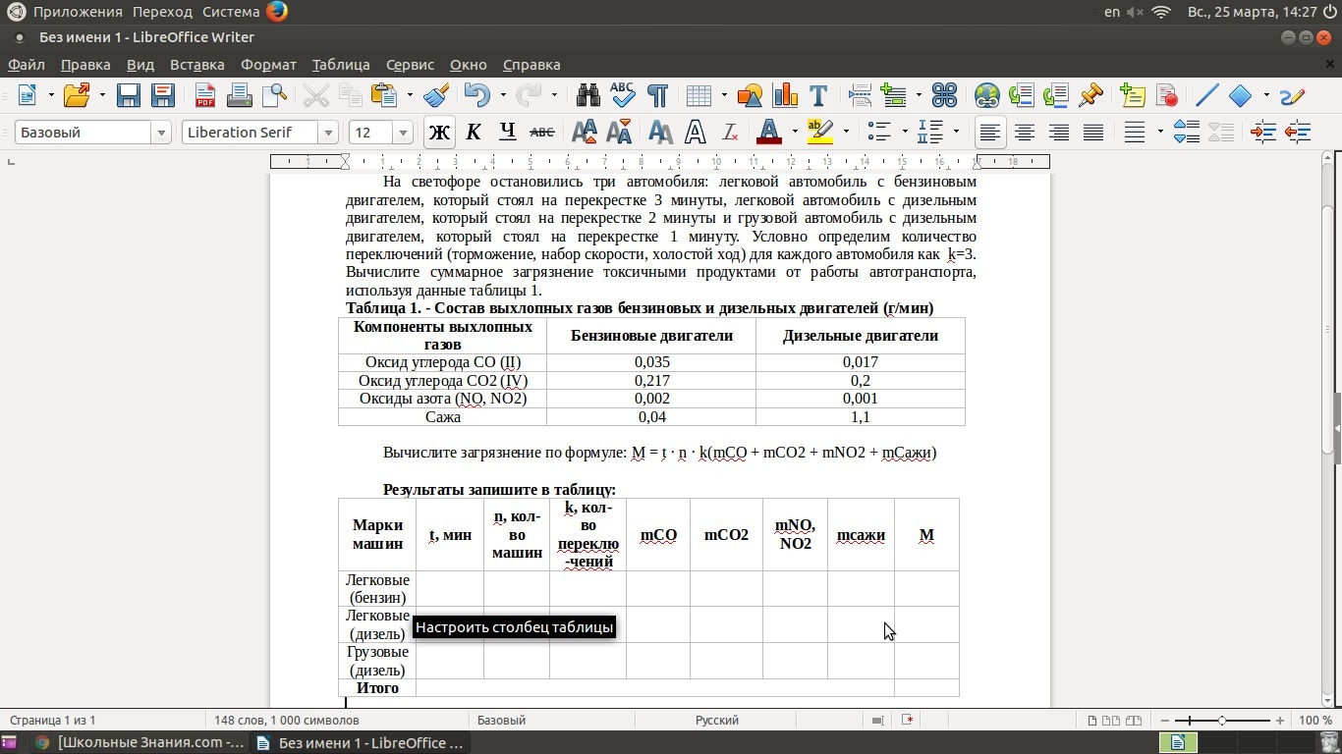Clear direct formatting
The image size is (1342, 754).
point(730,132)
